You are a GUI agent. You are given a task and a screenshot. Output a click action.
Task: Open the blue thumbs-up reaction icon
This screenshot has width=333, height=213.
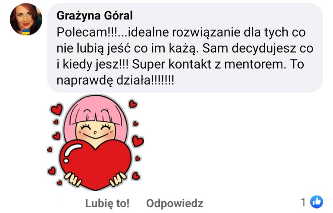tap(317, 202)
